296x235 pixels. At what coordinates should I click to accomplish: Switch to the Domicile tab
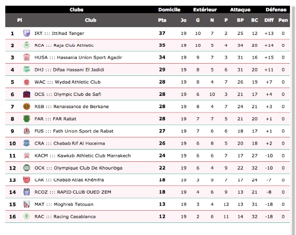(169, 10)
